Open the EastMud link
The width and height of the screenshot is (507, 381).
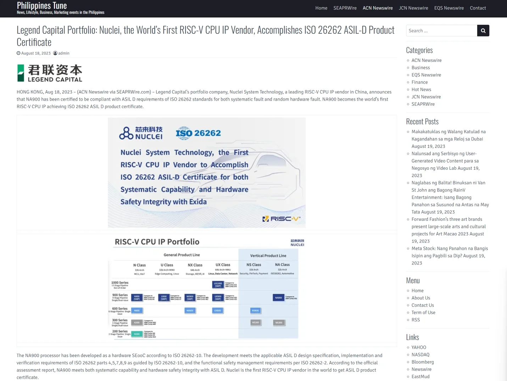pos(420,376)
